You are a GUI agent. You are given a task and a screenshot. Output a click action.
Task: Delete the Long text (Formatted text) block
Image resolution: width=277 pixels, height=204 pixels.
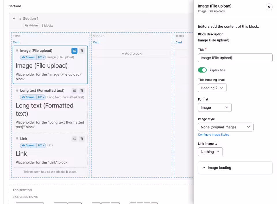pos(82,91)
